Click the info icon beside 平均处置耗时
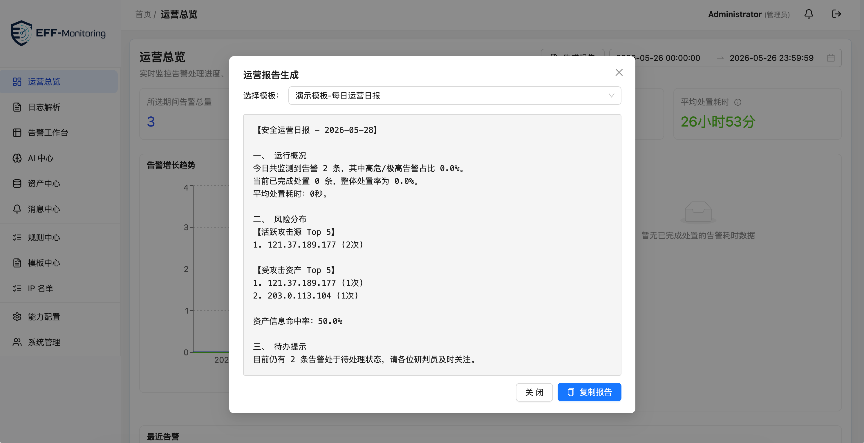This screenshot has height=443, width=864. click(738, 102)
